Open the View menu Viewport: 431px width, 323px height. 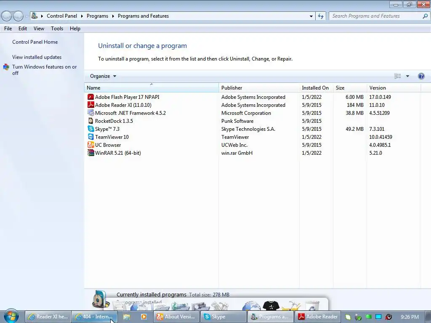point(39,29)
